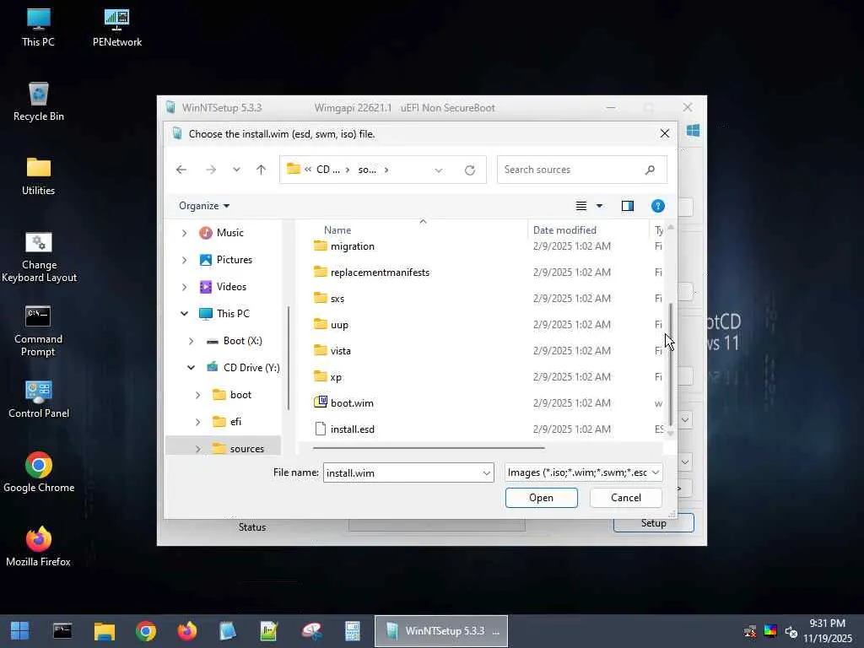Open This PC desktop icon
This screenshot has width=864, height=648.
[38, 28]
